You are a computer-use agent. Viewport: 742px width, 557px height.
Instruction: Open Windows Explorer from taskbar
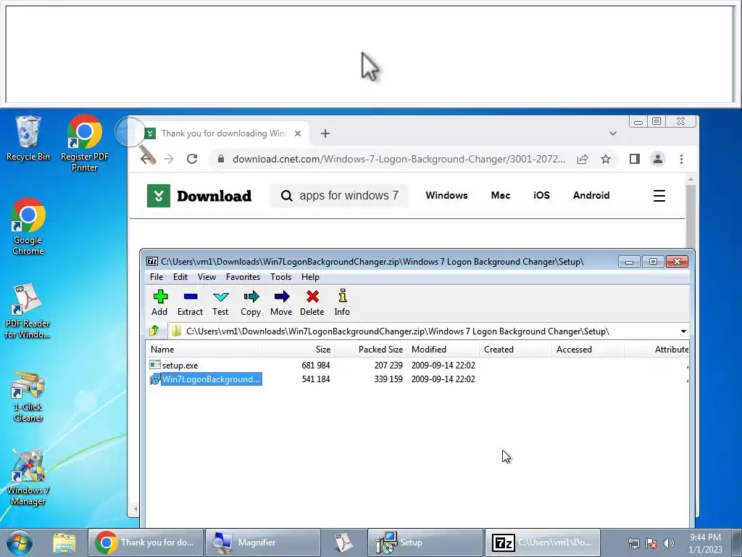point(64,542)
